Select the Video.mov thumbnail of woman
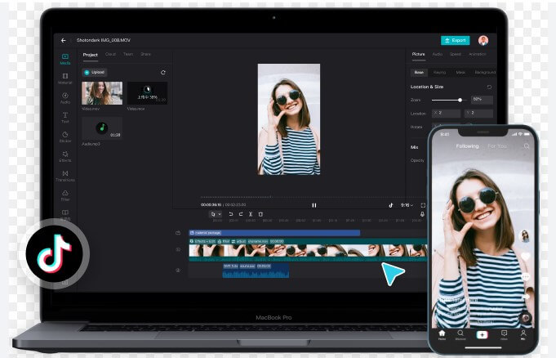Screen dimensions: 556x358 click(x=102, y=92)
